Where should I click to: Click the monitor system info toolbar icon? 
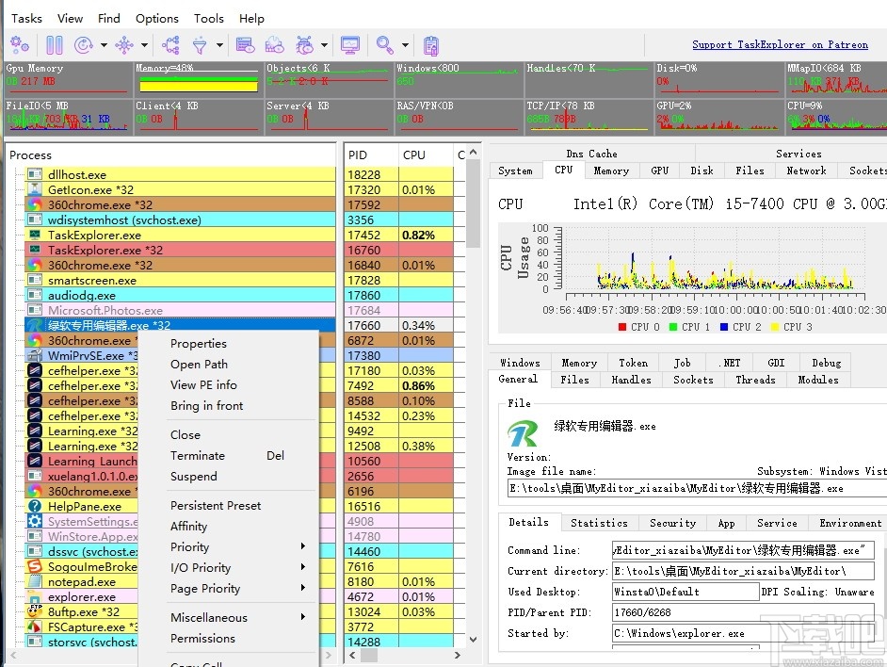point(350,44)
